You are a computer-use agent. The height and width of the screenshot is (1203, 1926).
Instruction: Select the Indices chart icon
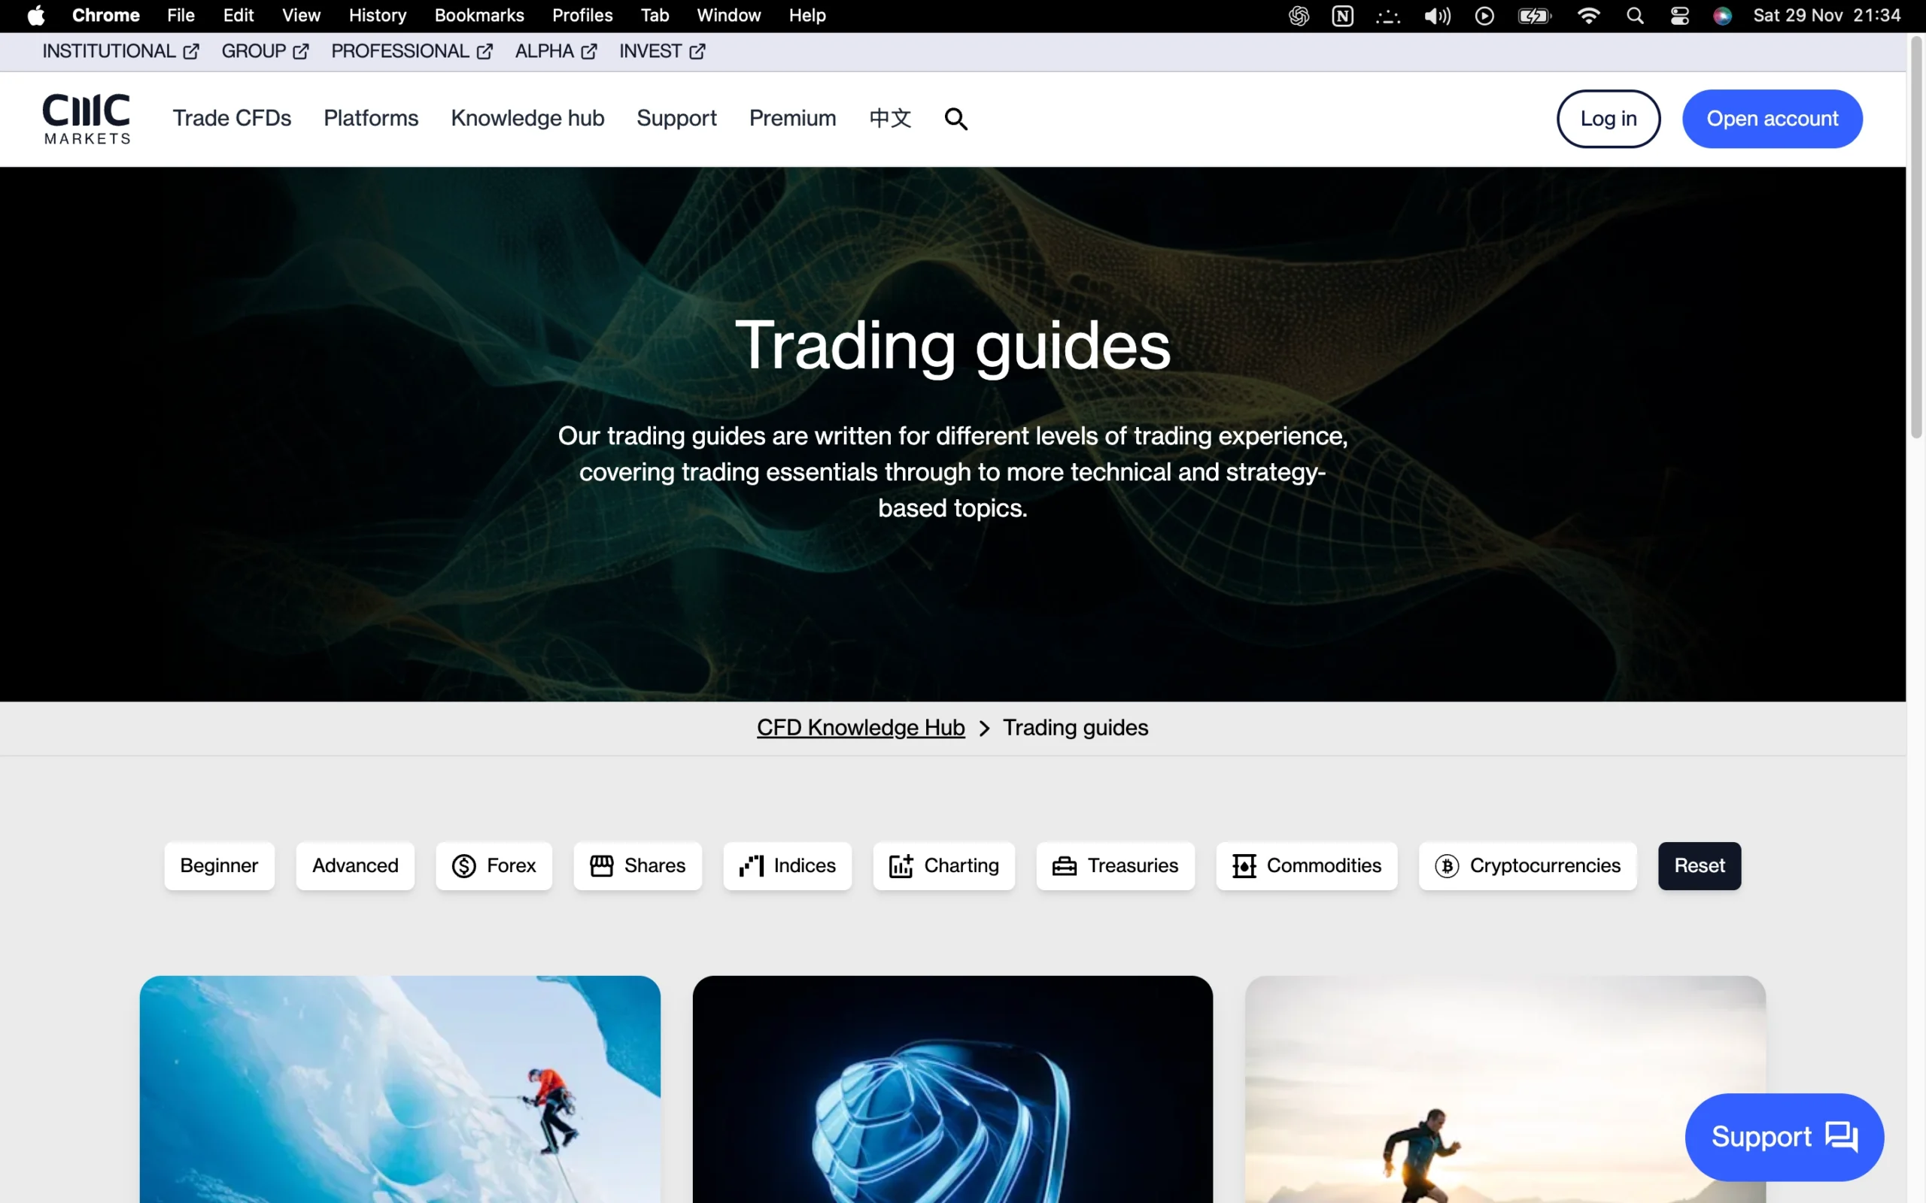click(x=749, y=865)
